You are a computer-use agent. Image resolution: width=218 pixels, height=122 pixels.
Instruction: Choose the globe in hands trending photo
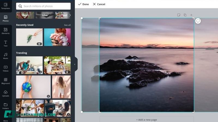33,87
